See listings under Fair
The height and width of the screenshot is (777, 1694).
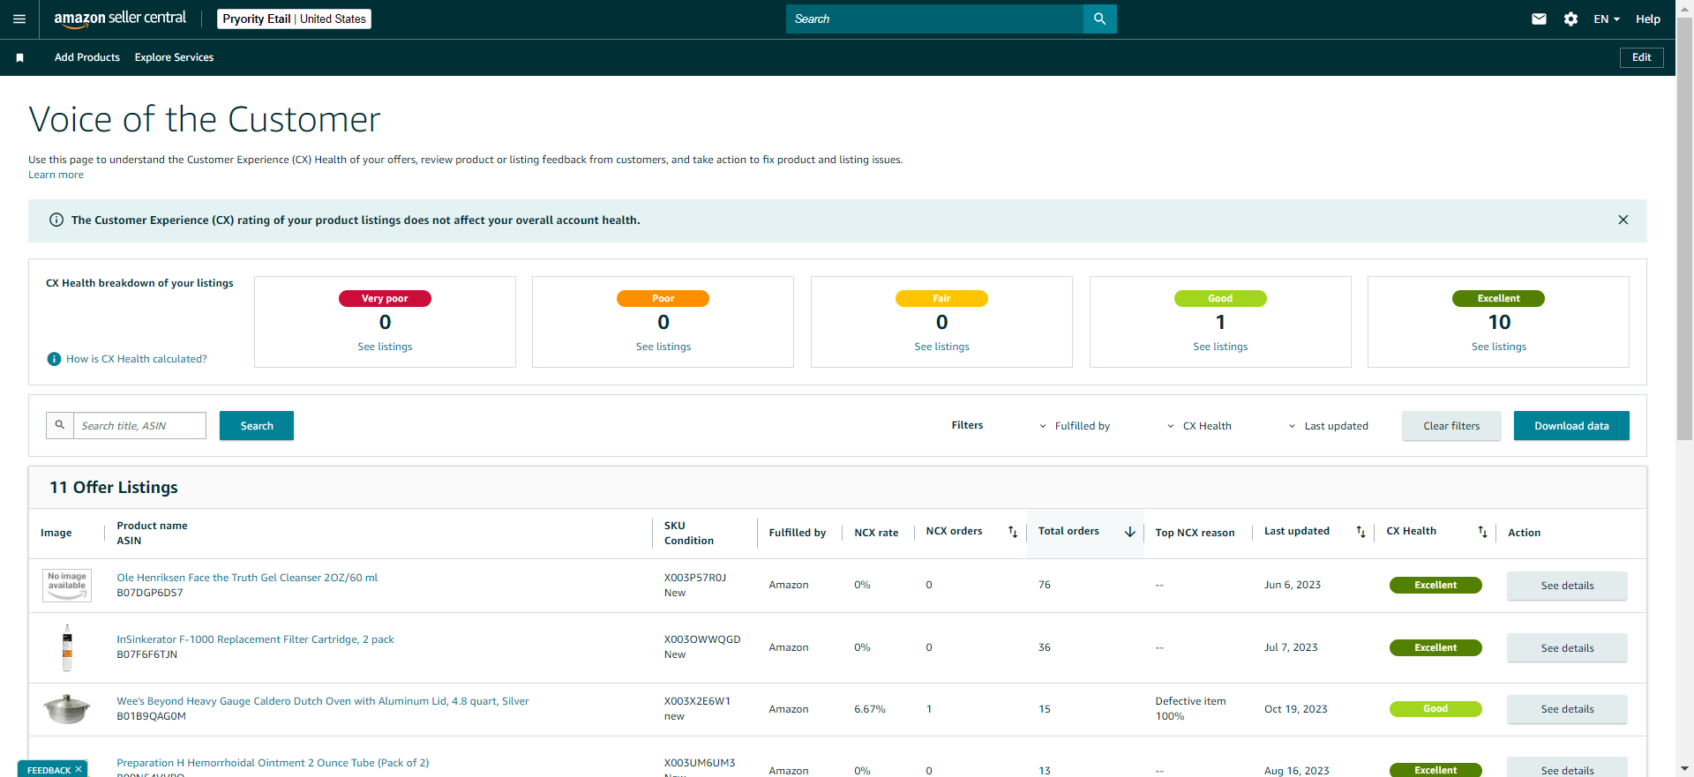click(x=941, y=347)
